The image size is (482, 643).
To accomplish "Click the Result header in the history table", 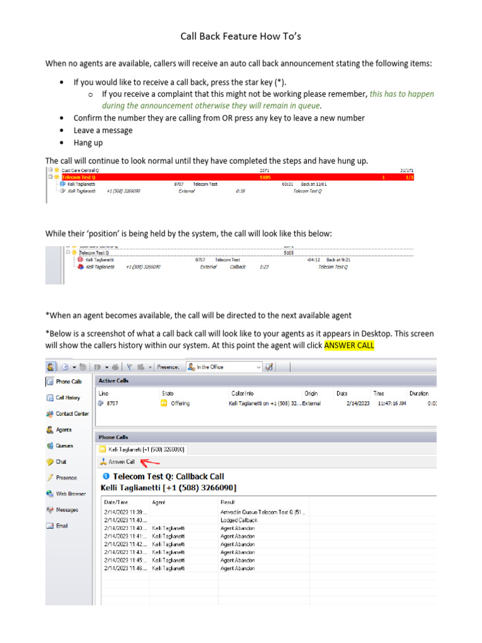I will [227, 502].
